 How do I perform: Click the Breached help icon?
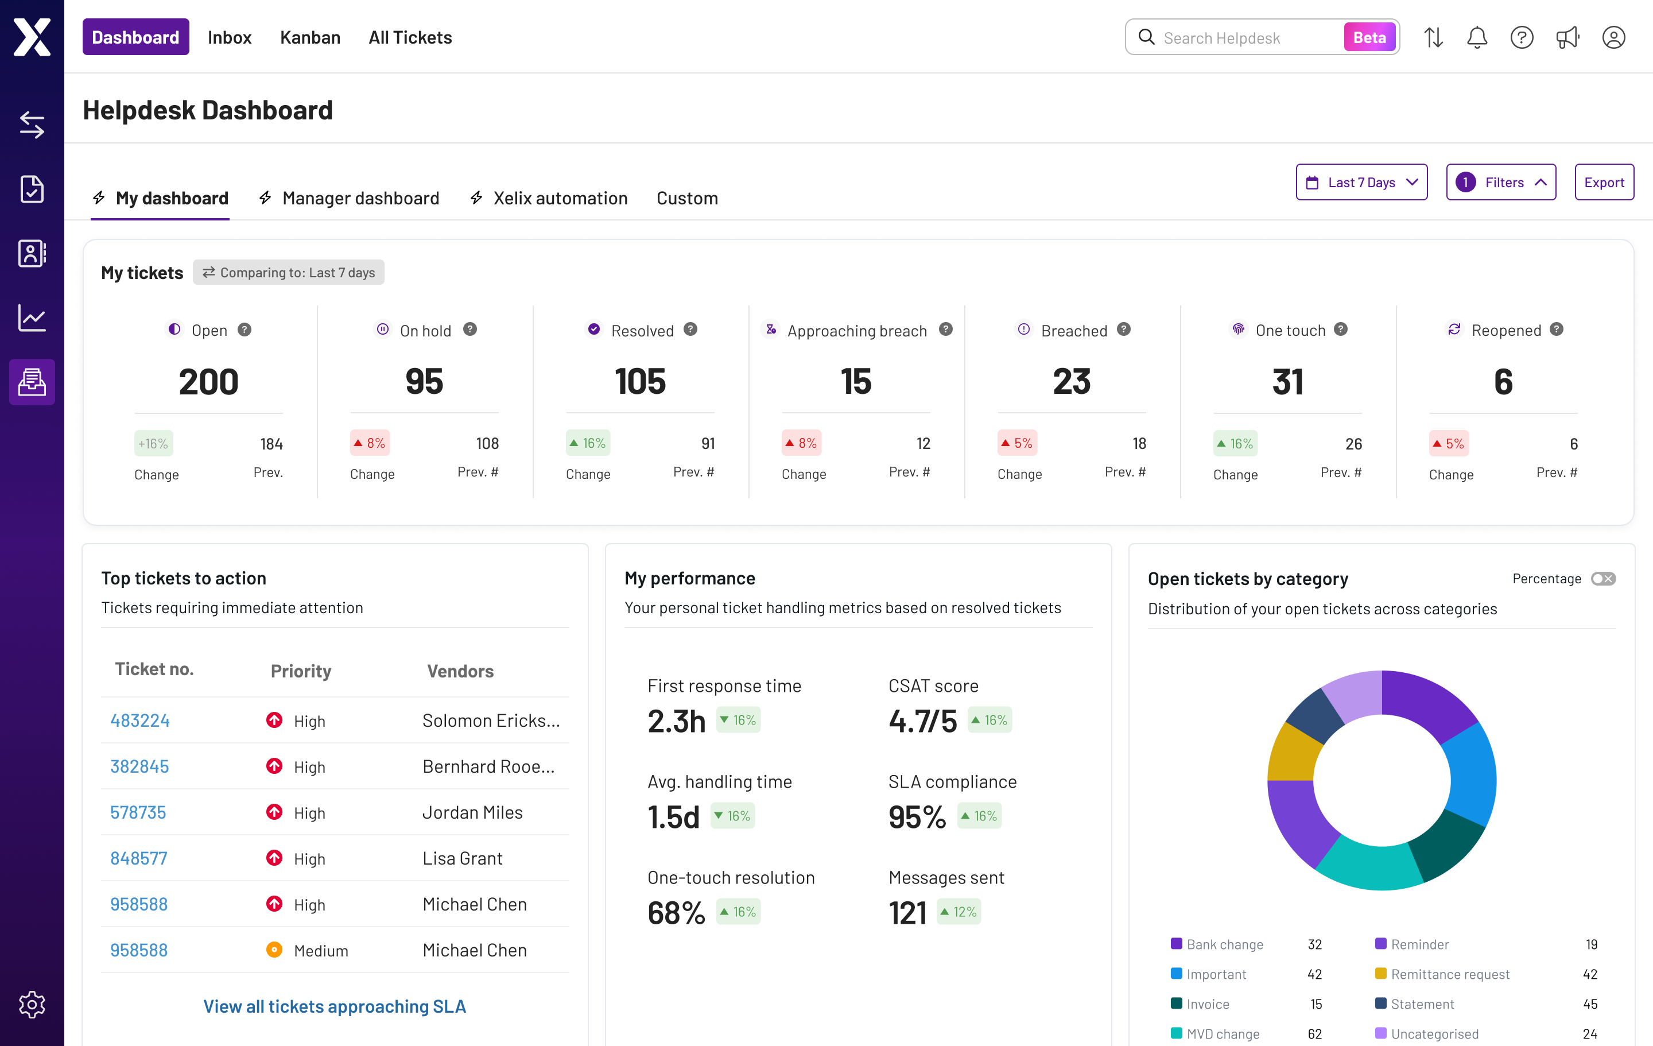(x=1124, y=330)
